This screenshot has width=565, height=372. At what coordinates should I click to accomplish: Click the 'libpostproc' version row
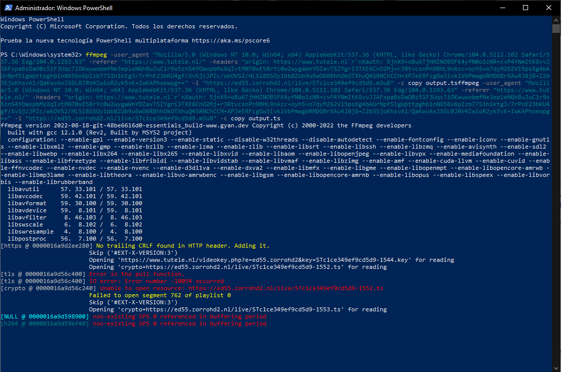coord(75,239)
